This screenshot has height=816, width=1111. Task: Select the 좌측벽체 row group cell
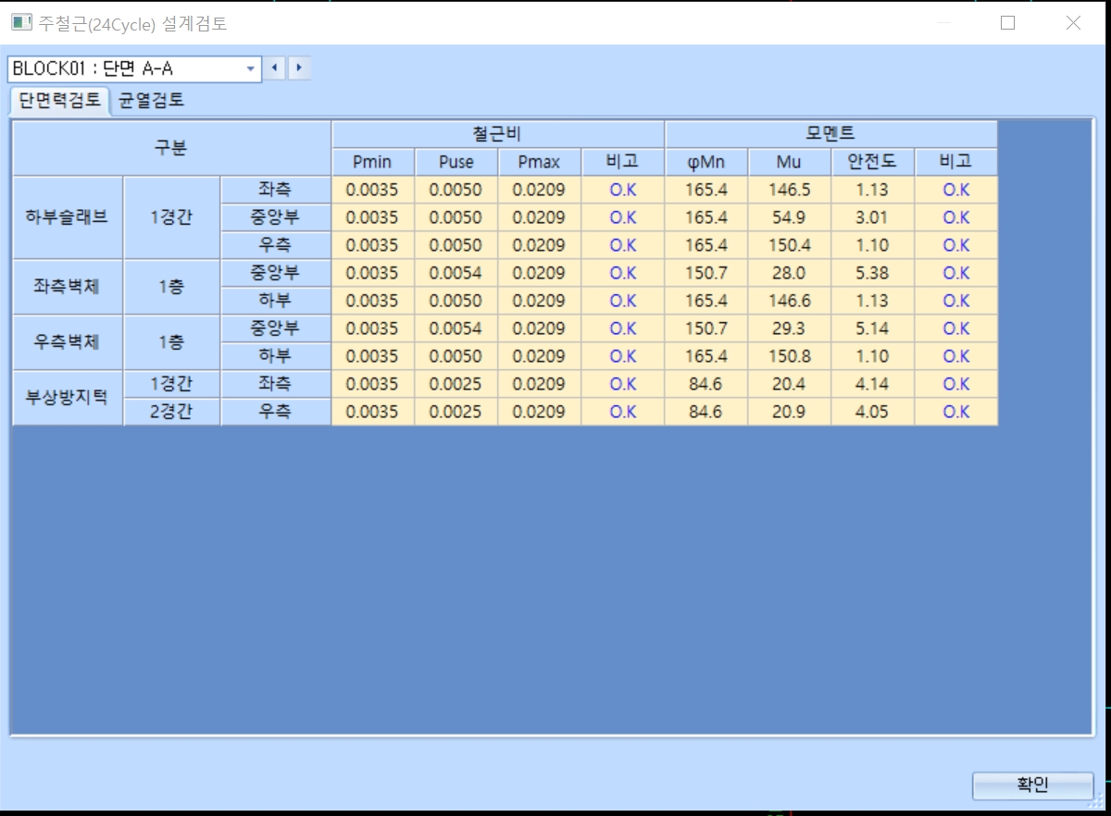click(x=68, y=287)
